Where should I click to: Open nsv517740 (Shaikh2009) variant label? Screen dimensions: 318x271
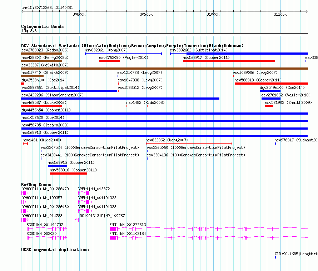pos(45,72)
